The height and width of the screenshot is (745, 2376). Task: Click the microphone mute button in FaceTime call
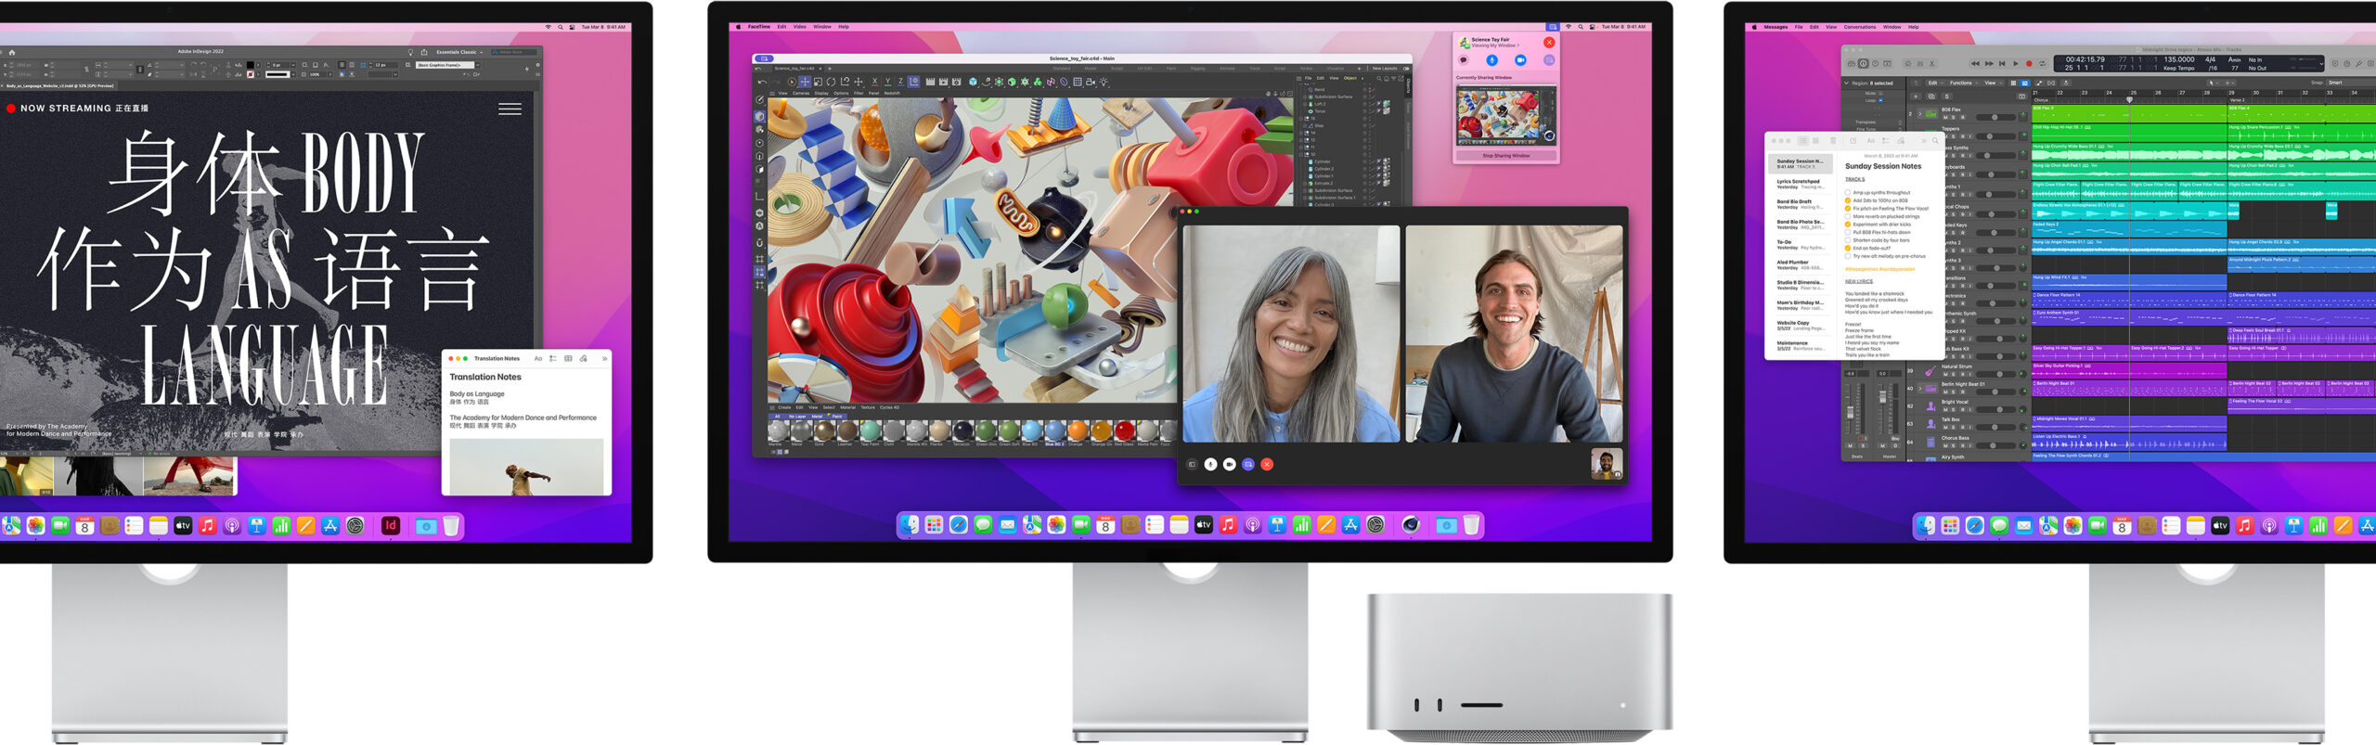tap(1210, 464)
